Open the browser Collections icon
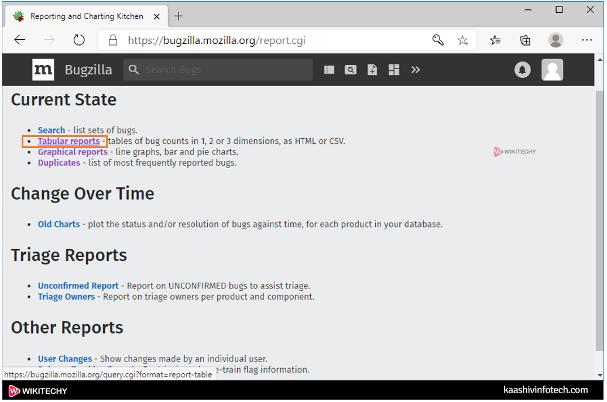607x402 pixels. pyautogui.click(x=525, y=40)
